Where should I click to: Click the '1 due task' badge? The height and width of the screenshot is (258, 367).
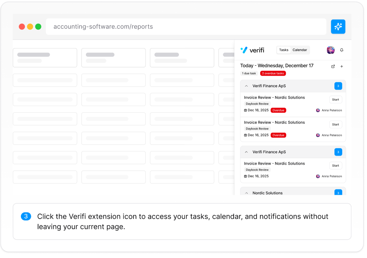pos(249,74)
